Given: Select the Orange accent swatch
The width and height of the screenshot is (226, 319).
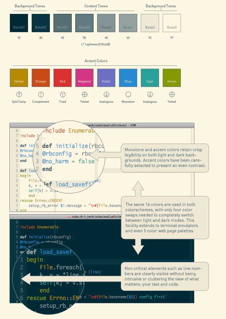Looking at the screenshot, I should 41,78.
